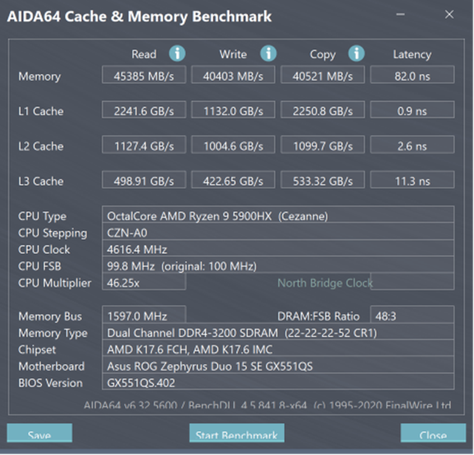Click the Memory Latency value box
This screenshot has height=455, width=474.
point(411,75)
